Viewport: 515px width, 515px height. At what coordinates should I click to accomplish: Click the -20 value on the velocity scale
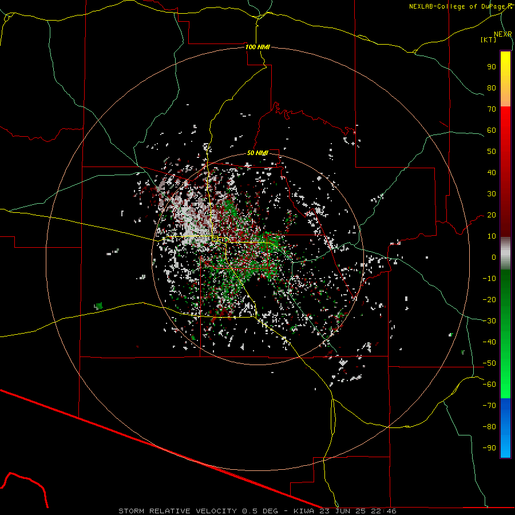(489, 299)
